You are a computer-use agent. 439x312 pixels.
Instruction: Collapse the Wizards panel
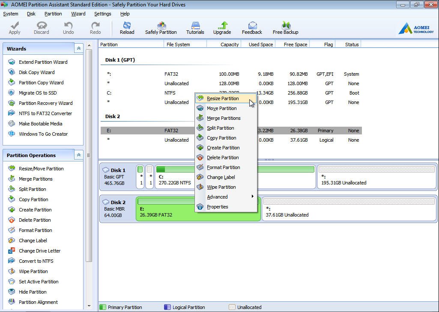point(78,49)
